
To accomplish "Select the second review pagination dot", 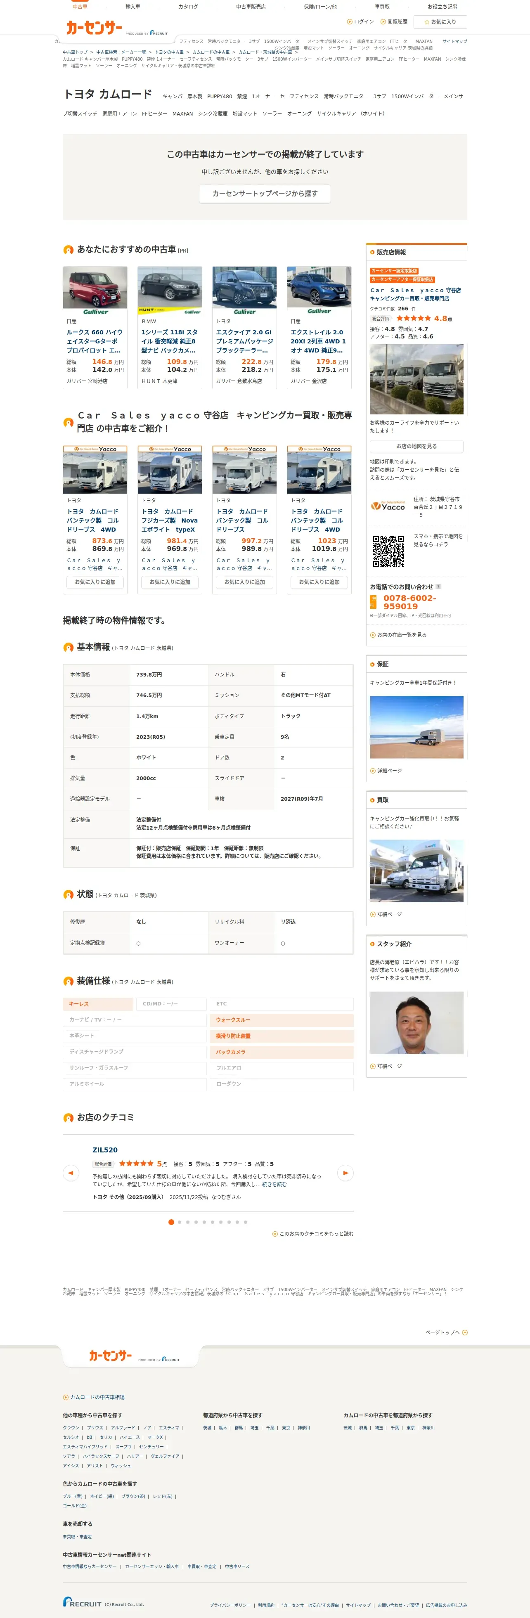I will tap(180, 1222).
